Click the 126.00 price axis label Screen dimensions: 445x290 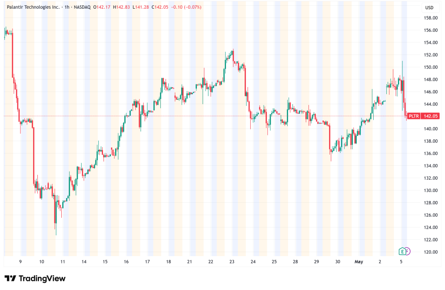(x=431, y=215)
